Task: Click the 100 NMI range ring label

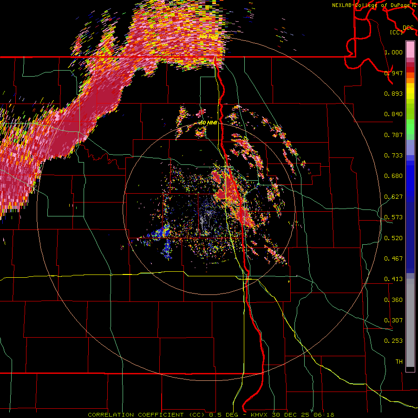Action: [209, 37]
